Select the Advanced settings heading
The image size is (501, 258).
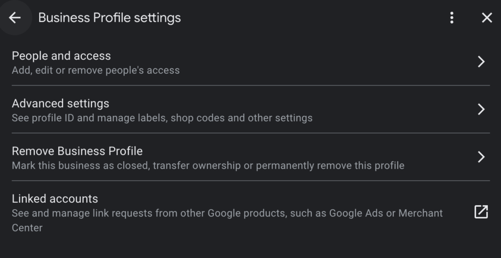point(60,104)
